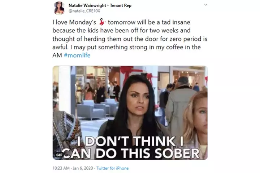This screenshot has width=260, height=173.
Task: Click the display name Natalie Wainwright - Tenant Rep
Action: pyautogui.click(x=100, y=5)
